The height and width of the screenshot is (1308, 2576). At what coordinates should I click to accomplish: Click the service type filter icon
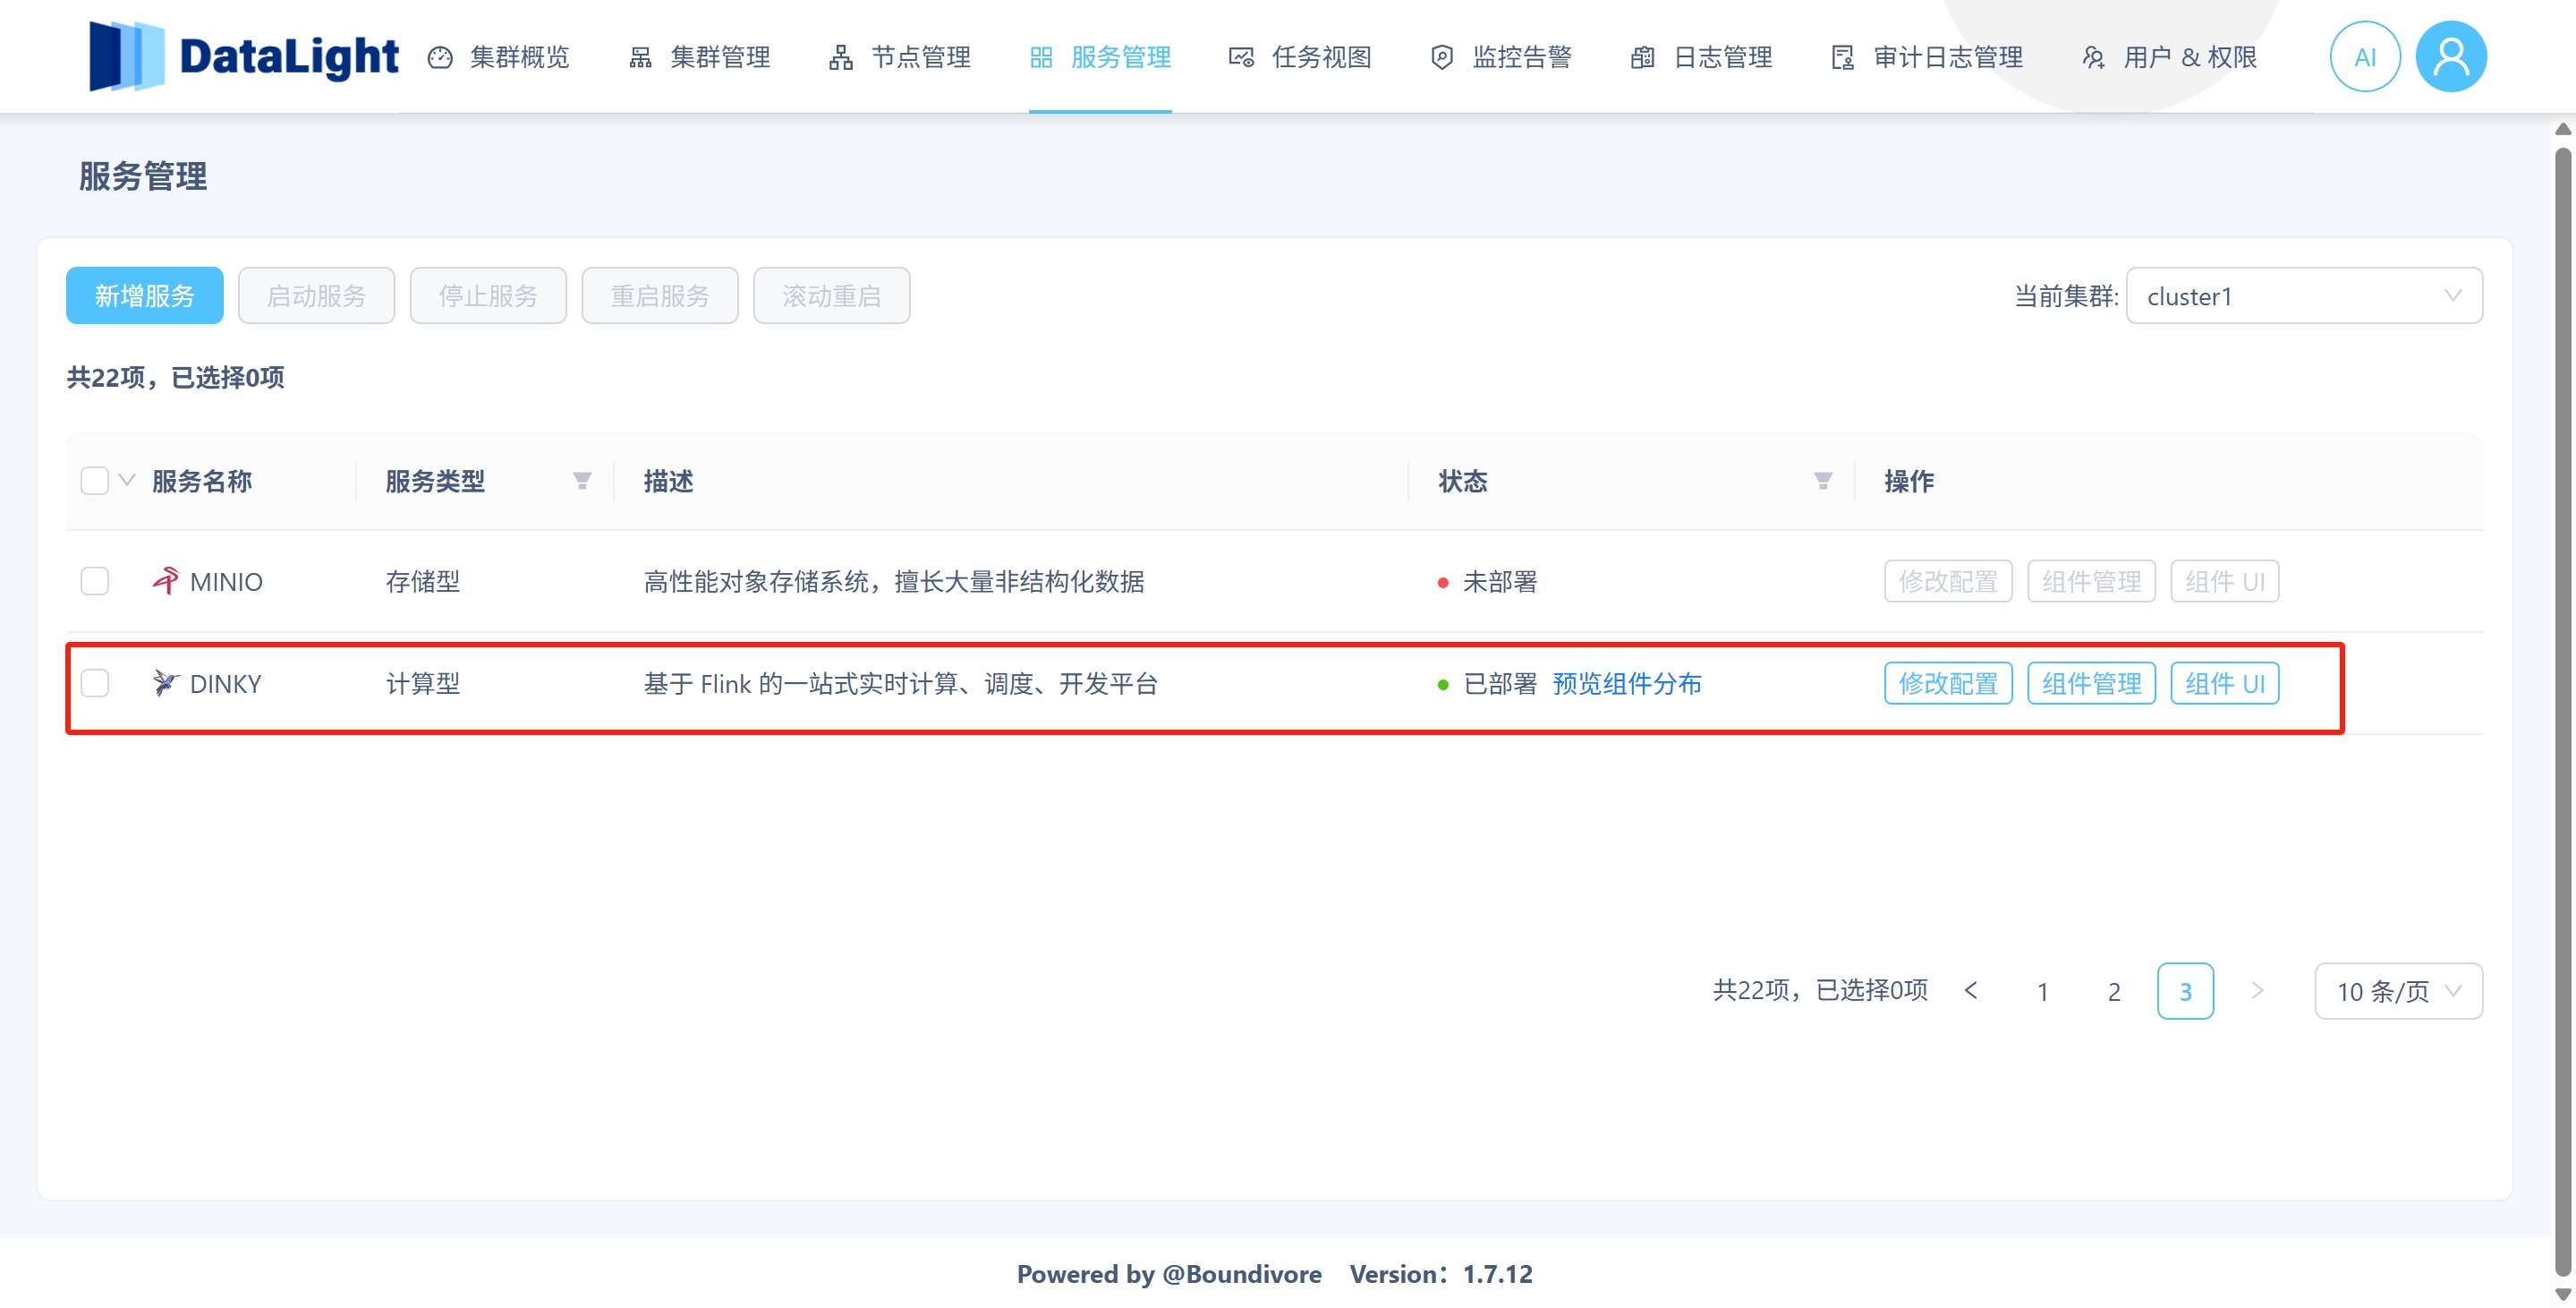(582, 482)
